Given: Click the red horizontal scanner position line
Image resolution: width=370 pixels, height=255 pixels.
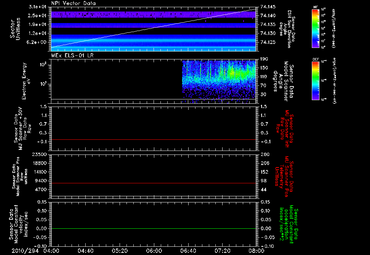Looking at the screenshot, I should pos(154,183).
